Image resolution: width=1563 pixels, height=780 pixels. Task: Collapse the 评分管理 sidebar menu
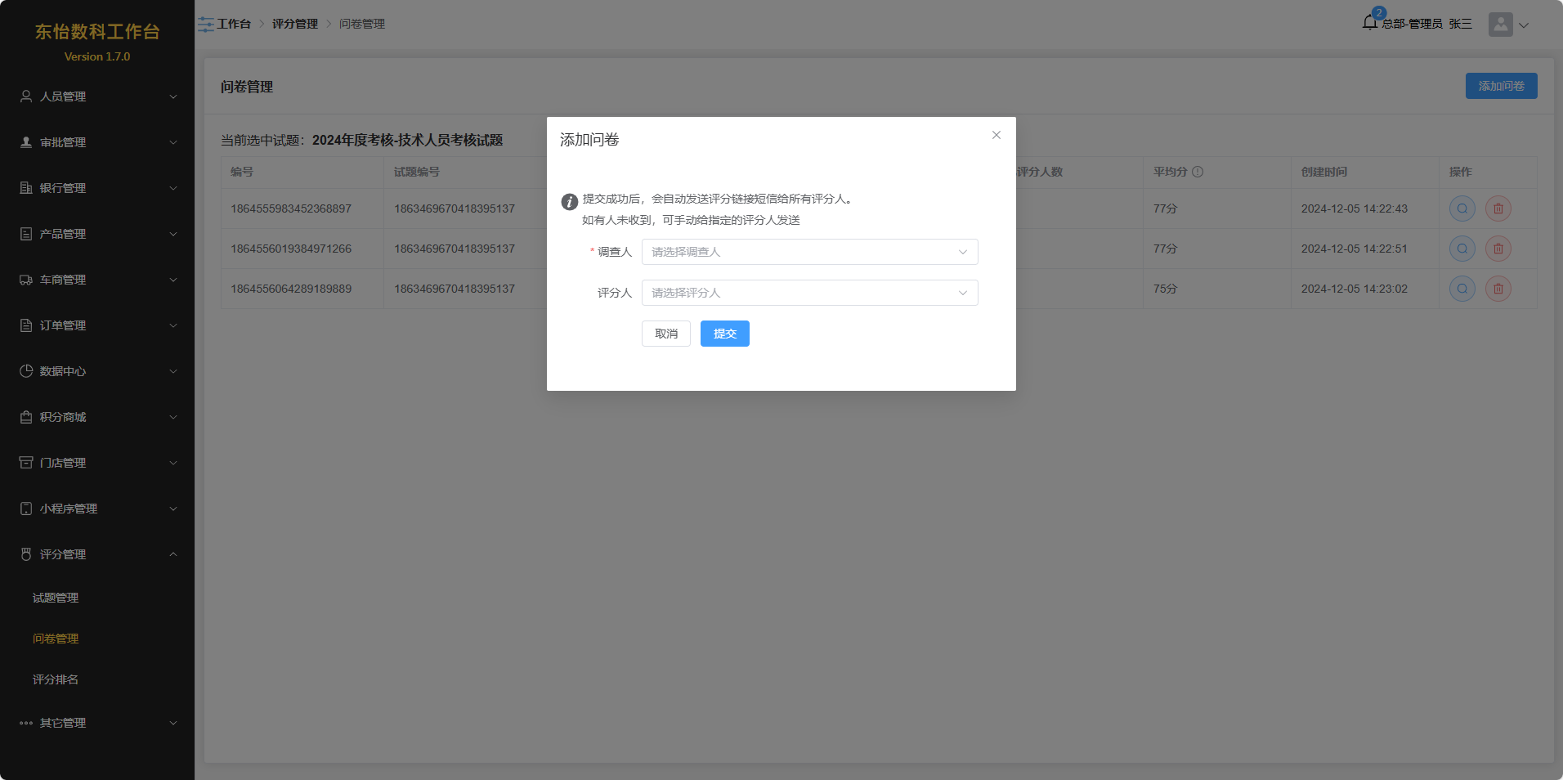click(x=96, y=554)
